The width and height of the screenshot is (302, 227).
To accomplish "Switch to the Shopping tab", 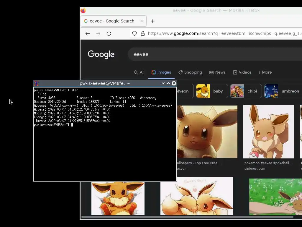I will pyautogui.click(x=190, y=72).
